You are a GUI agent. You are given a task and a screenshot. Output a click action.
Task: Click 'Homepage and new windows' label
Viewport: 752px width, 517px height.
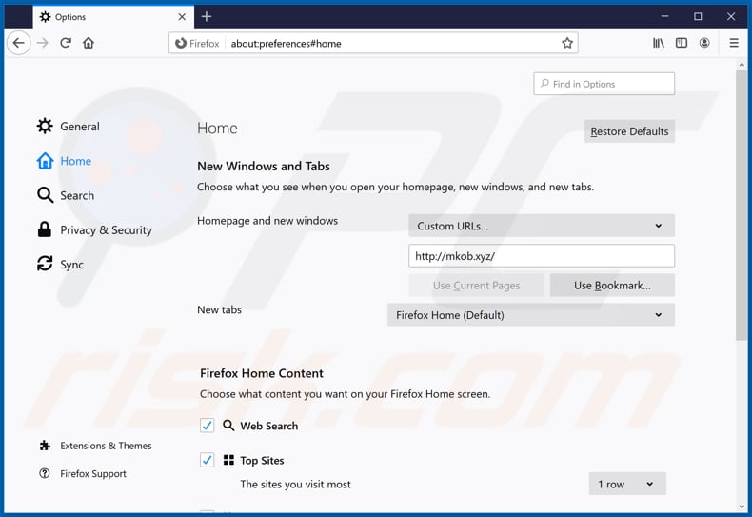[x=267, y=221]
